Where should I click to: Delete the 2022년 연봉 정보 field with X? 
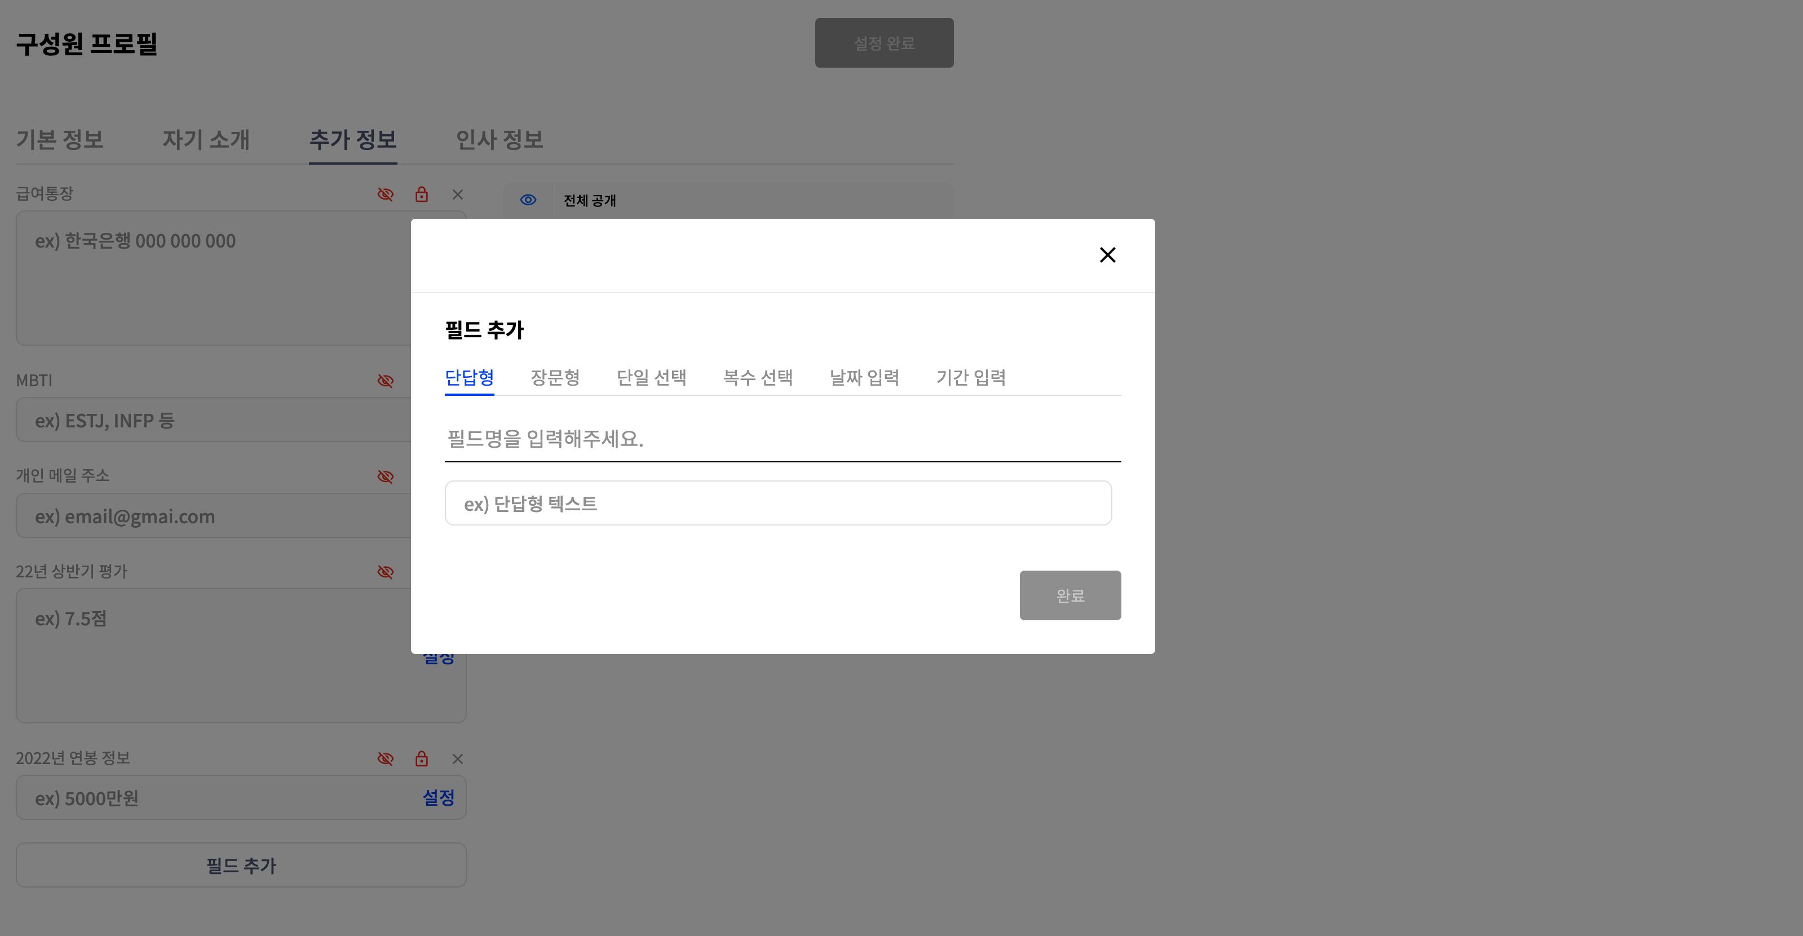pos(458,759)
